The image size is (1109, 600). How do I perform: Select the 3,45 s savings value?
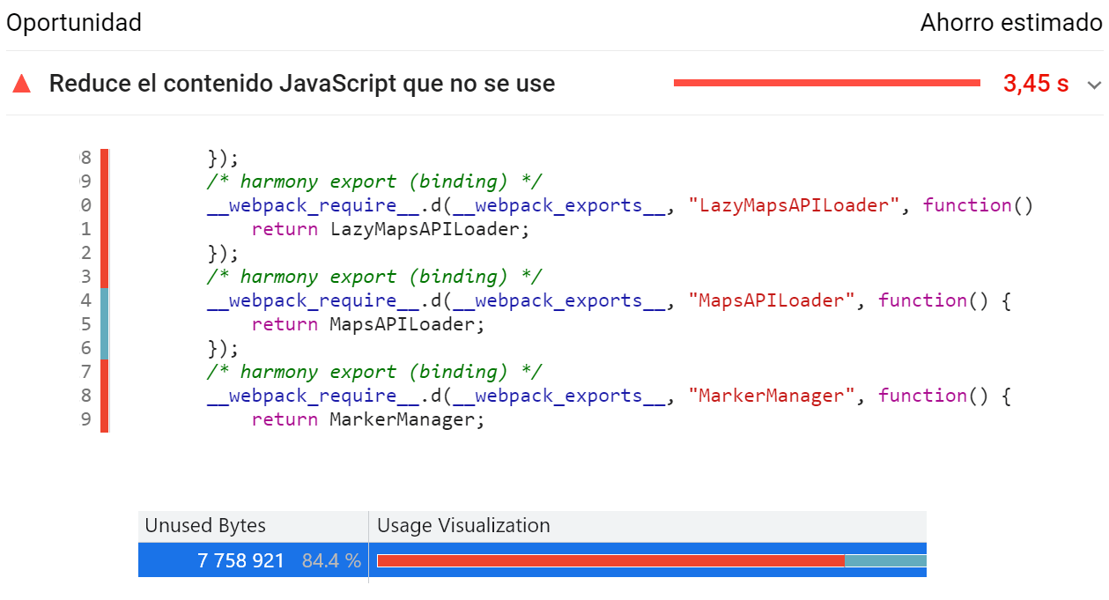(1036, 84)
